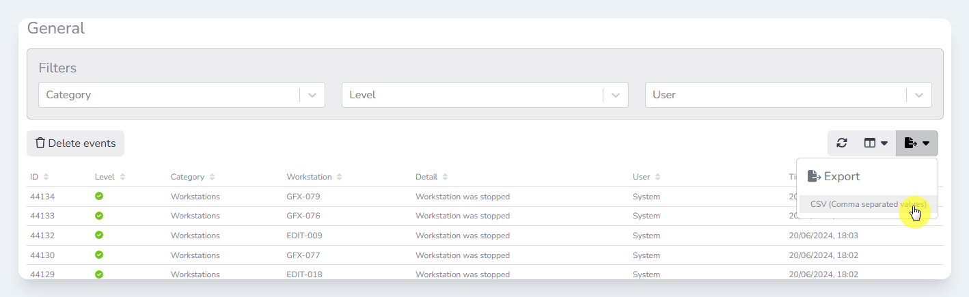The image size is (969, 297).
Task: Click the refresh events icon
Action: tap(842, 143)
